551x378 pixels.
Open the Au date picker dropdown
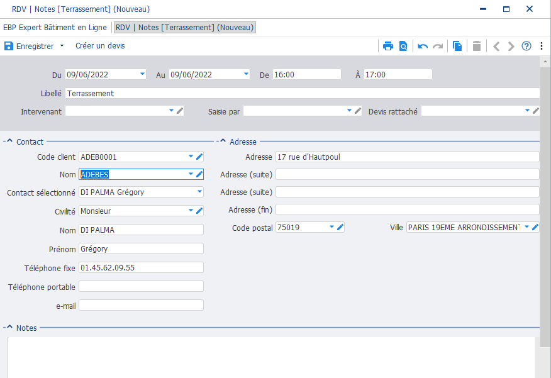[246, 74]
